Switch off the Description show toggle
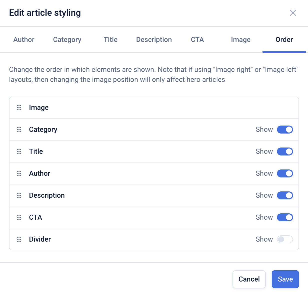This screenshot has height=295, width=308. 285,195
